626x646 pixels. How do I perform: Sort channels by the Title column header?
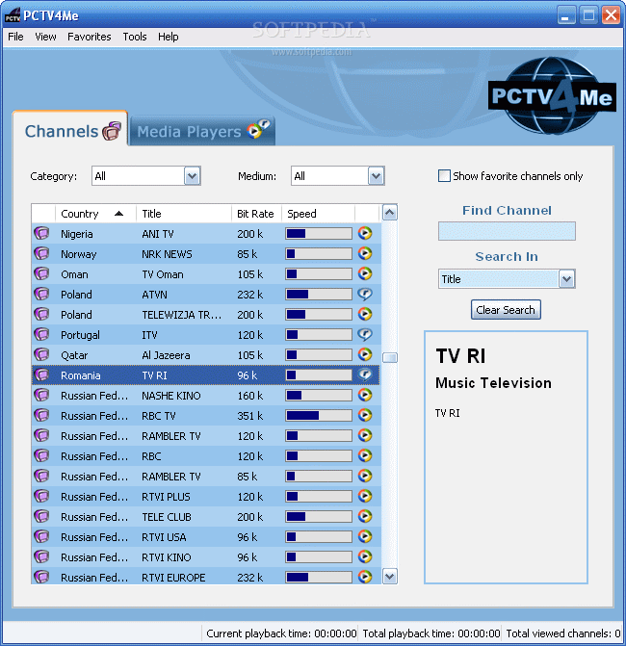click(184, 214)
